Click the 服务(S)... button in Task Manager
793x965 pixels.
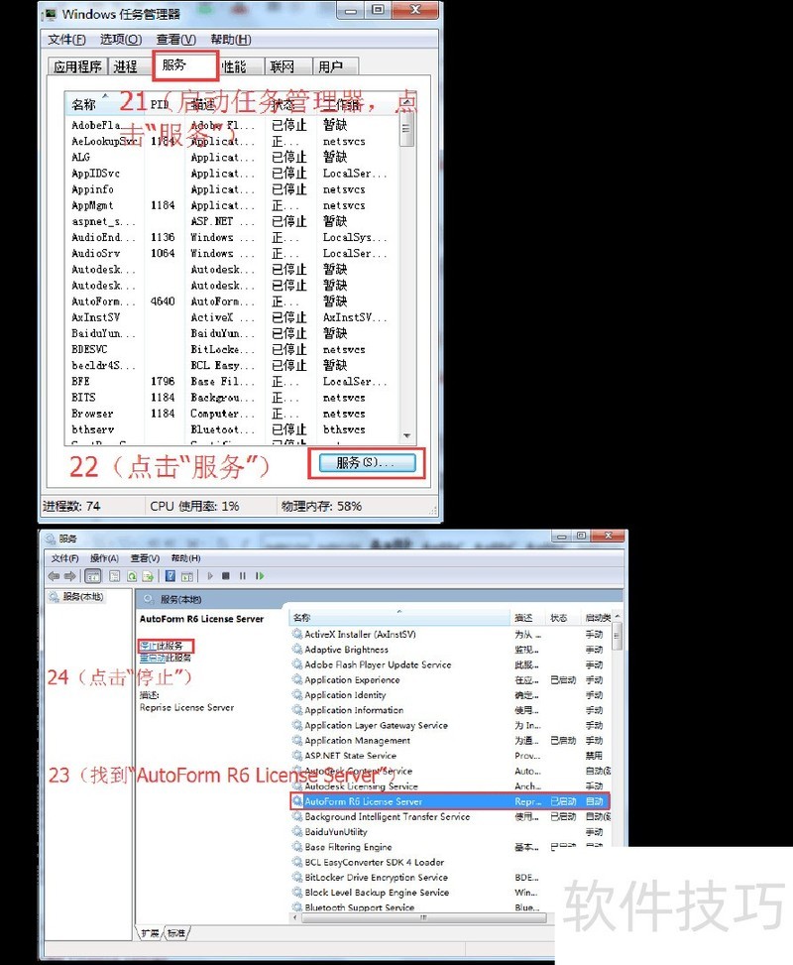(368, 463)
